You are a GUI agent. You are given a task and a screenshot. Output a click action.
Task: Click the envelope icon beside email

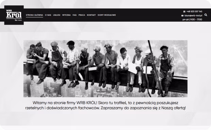182,16
